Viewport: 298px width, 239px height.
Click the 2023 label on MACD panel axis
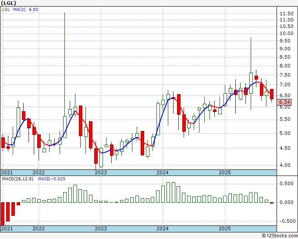pos(101,228)
